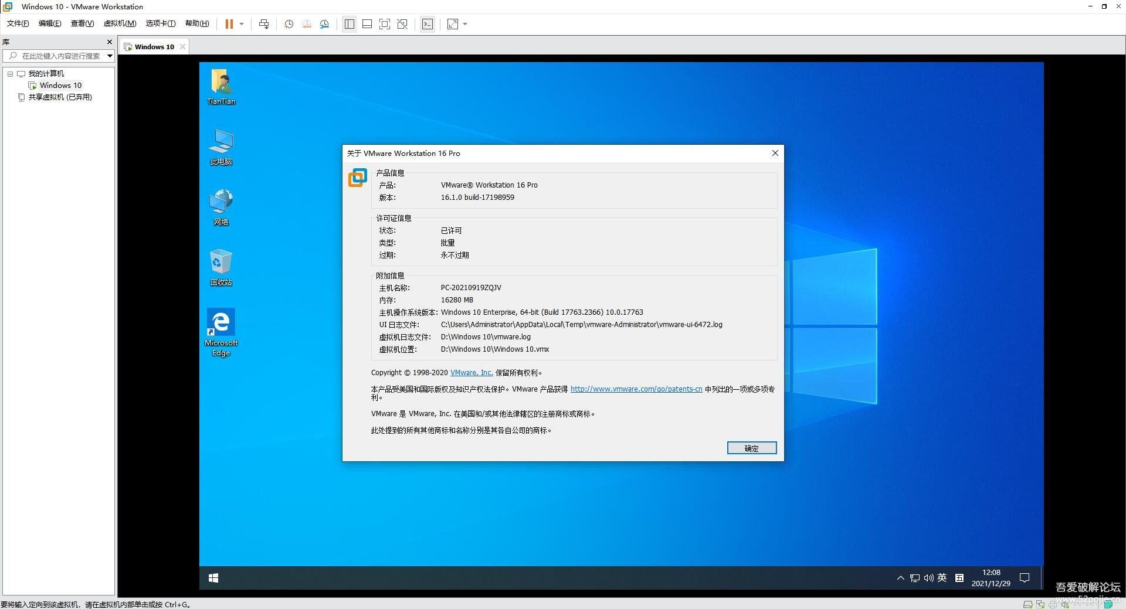
Task: Open the guest Windows Start button
Action: 213,578
